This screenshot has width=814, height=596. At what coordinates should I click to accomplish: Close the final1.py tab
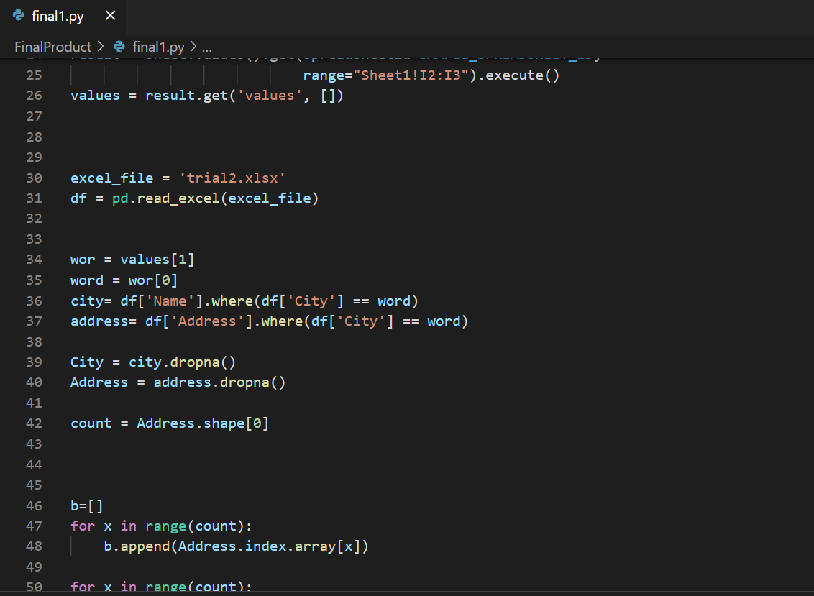point(110,16)
